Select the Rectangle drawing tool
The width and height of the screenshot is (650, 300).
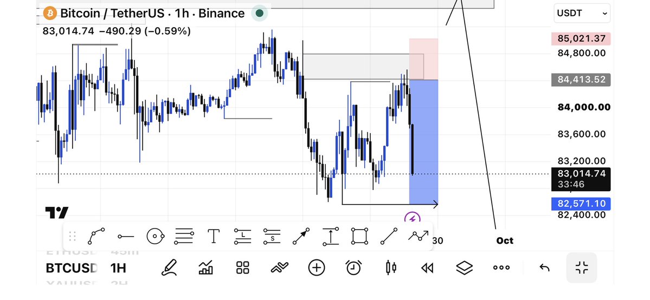pyautogui.click(x=359, y=236)
